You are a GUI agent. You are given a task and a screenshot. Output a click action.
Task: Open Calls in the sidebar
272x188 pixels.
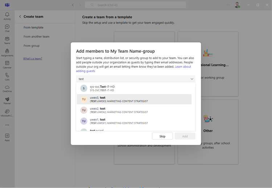coord(7,76)
